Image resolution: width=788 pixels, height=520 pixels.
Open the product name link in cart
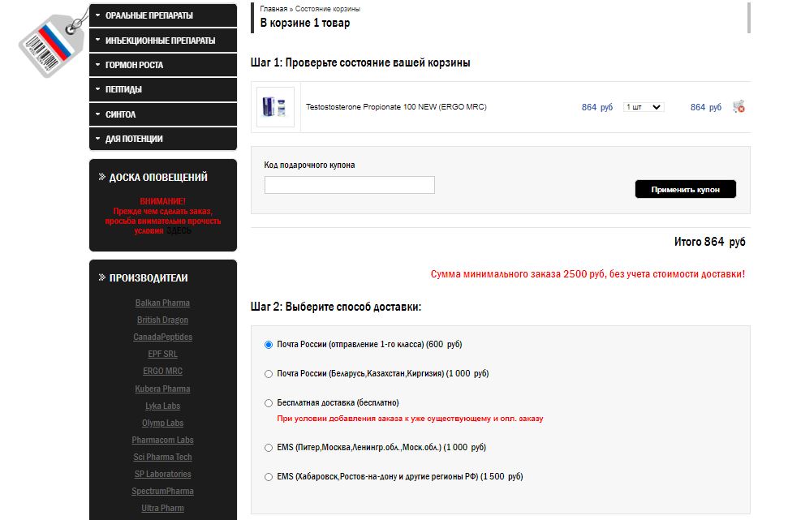[396, 107]
